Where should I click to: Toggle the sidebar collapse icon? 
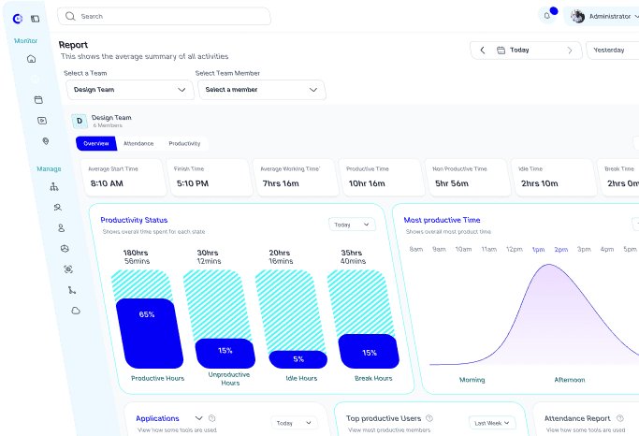[35, 18]
